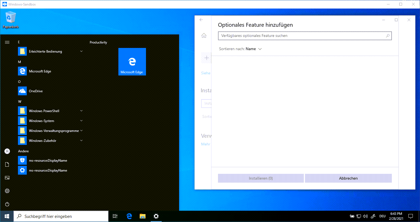Click the letter M group header
Viewport: 420px width, 222px height.
[x=19, y=62]
